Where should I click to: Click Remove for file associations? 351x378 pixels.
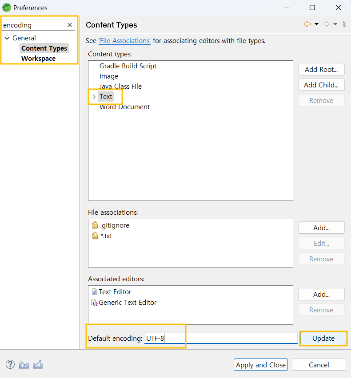tap(321, 259)
